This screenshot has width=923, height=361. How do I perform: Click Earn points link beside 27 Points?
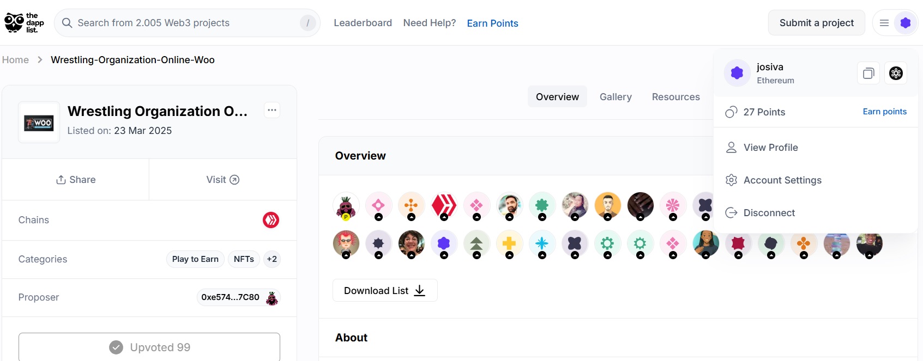[884, 112]
